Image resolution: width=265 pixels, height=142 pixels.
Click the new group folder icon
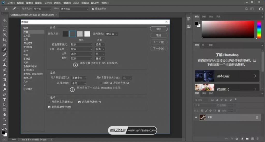[247, 139]
